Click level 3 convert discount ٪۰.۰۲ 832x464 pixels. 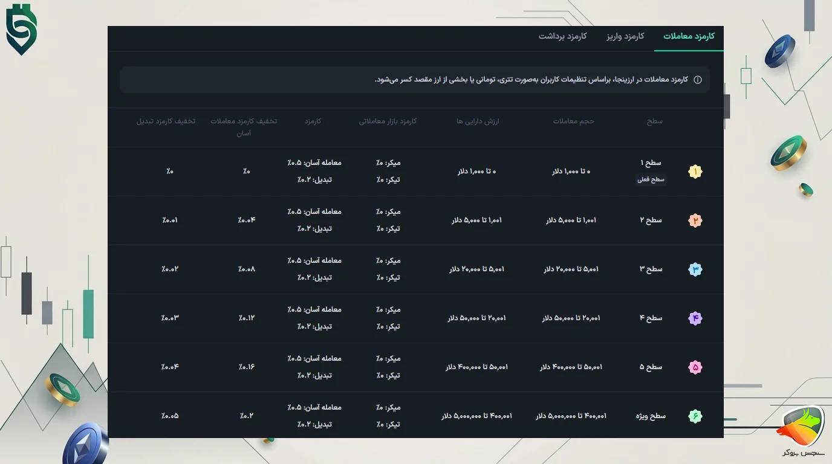pyautogui.click(x=170, y=269)
